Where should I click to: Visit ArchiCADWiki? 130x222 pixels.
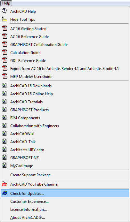coord(65,134)
